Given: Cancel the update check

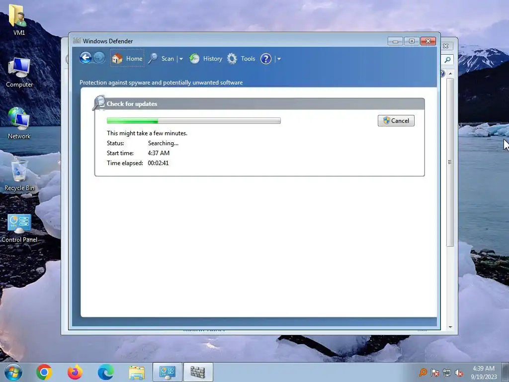Looking at the screenshot, I should (x=396, y=120).
